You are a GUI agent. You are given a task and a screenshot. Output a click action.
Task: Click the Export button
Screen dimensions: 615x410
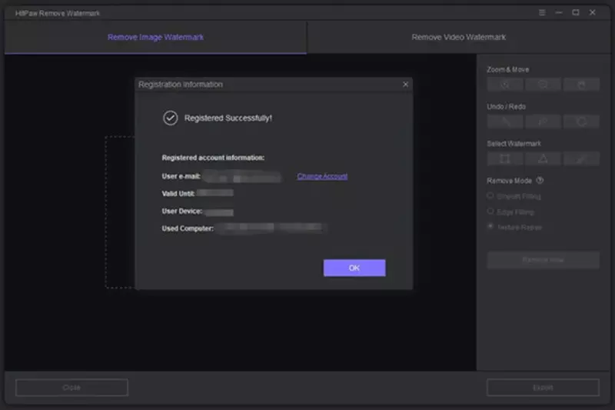pos(543,387)
